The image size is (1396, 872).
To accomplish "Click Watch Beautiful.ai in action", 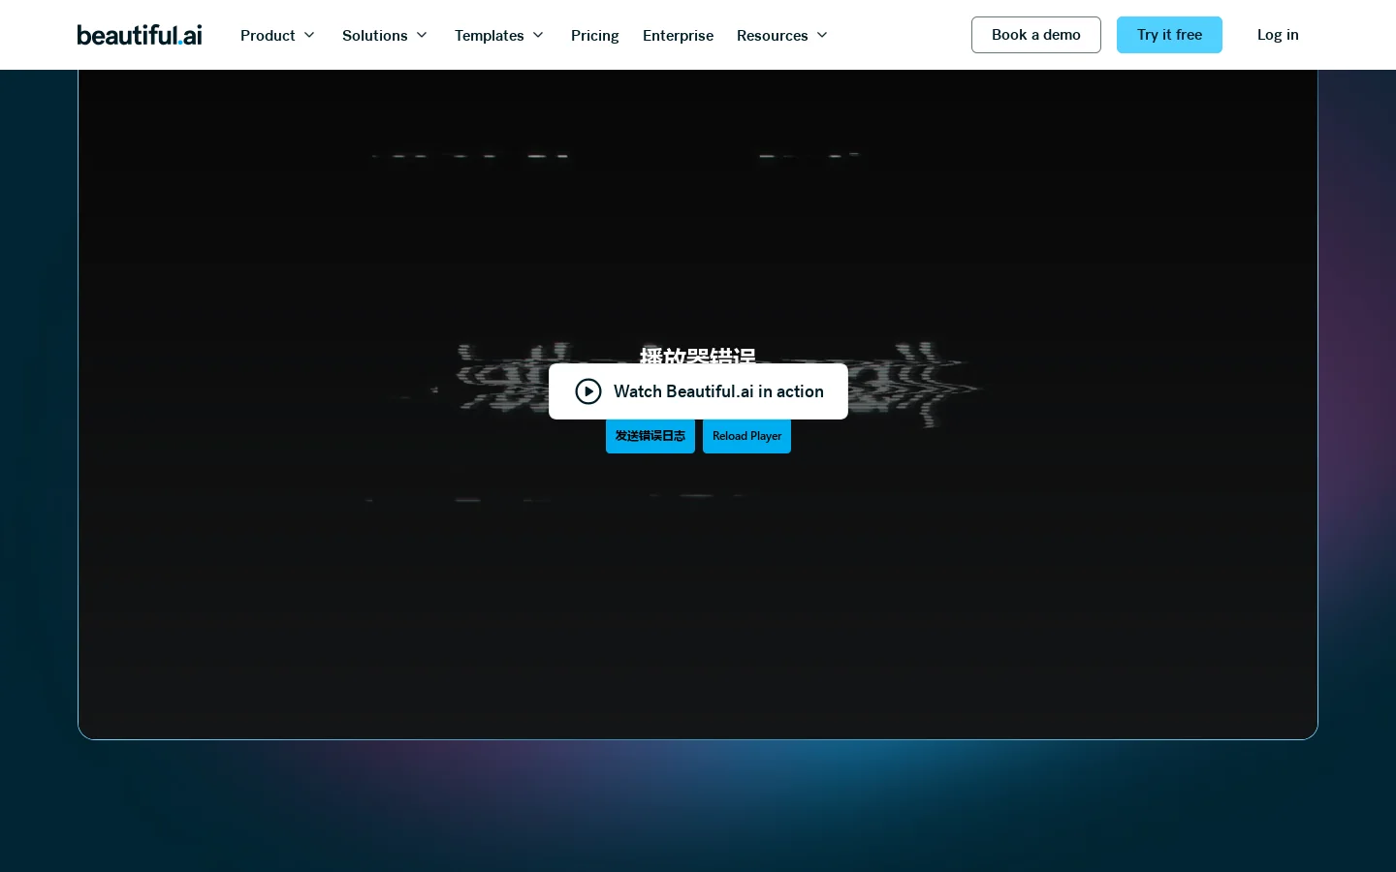I will 698,391.
